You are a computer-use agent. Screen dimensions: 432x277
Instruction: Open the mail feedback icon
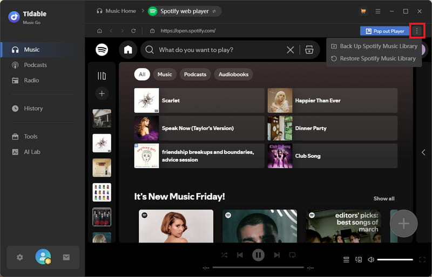[x=66, y=257]
